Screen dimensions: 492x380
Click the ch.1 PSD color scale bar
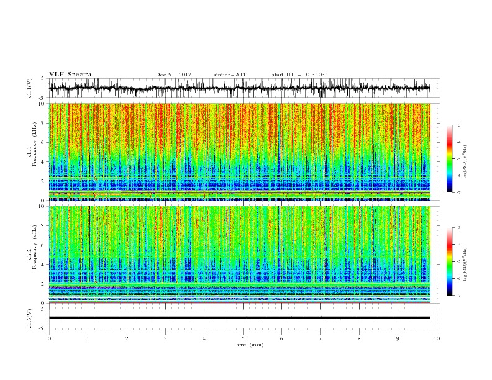point(449,159)
